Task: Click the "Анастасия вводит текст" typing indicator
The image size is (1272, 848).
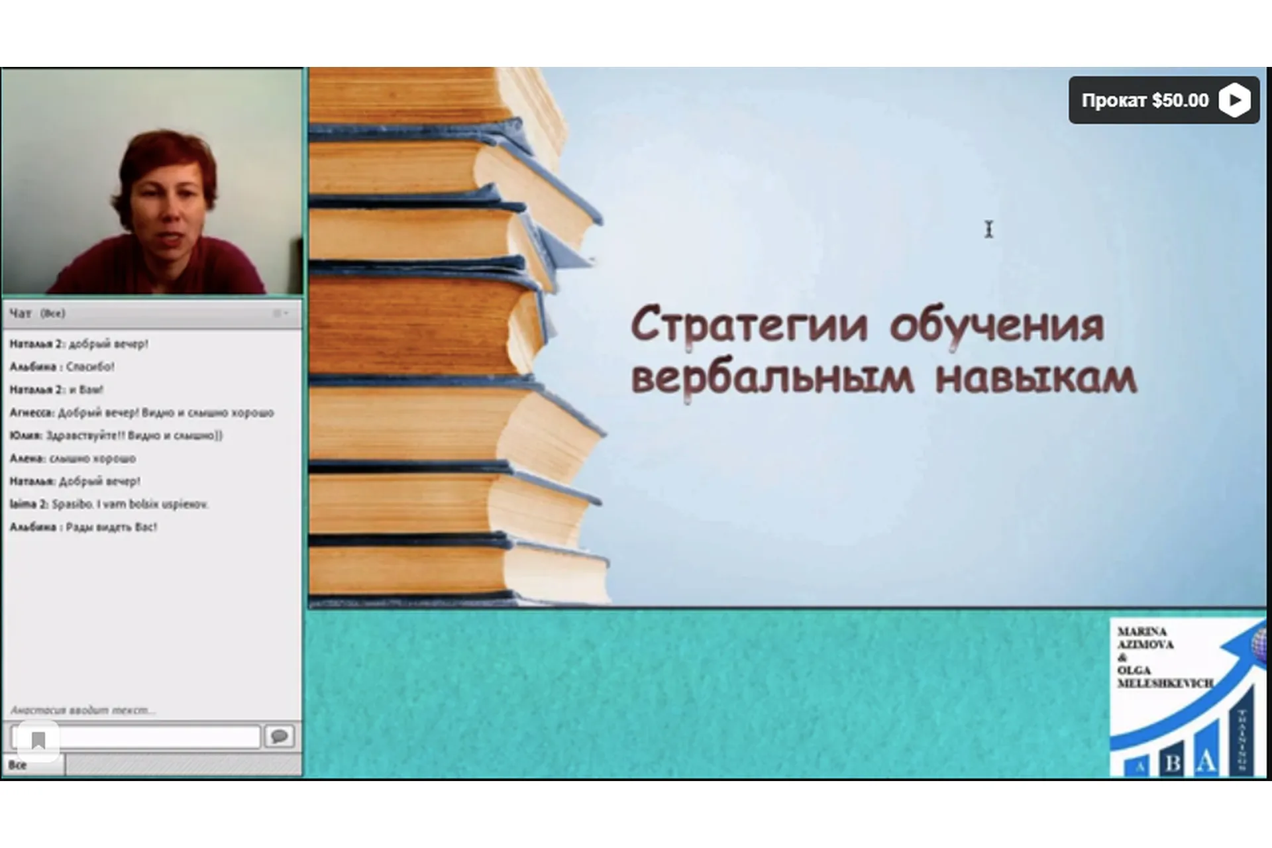Action: coord(83,710)
